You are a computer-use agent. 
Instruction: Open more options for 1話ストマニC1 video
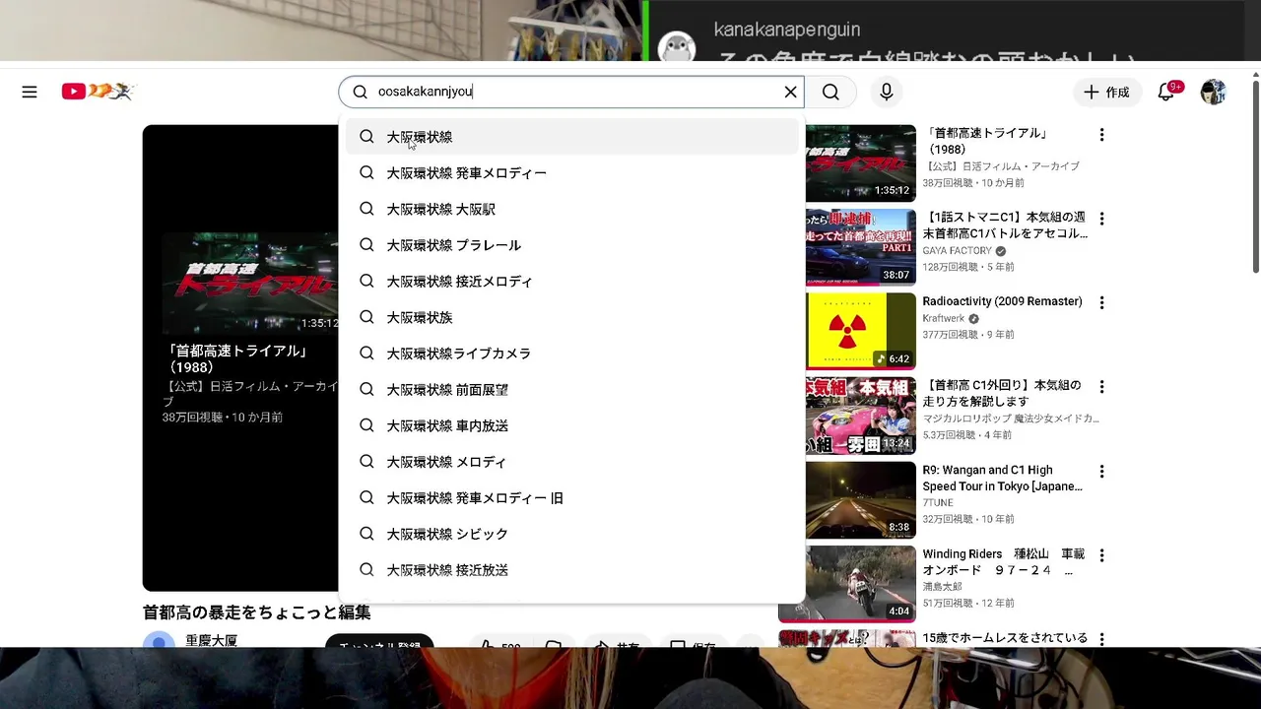coord(1101,219)
